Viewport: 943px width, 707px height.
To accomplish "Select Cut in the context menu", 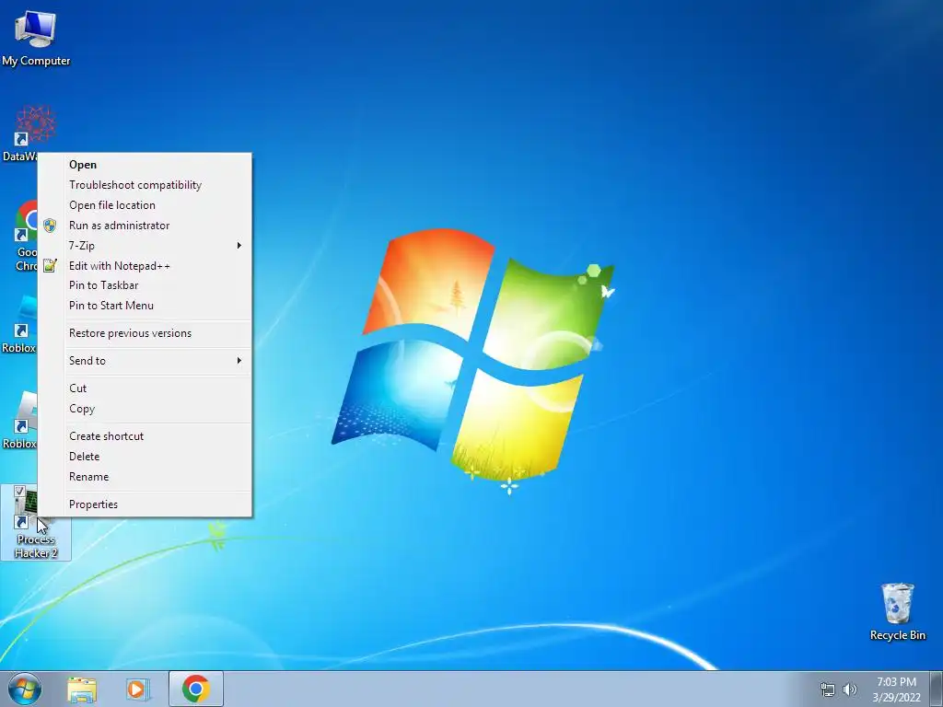I will tap(145, 388).
